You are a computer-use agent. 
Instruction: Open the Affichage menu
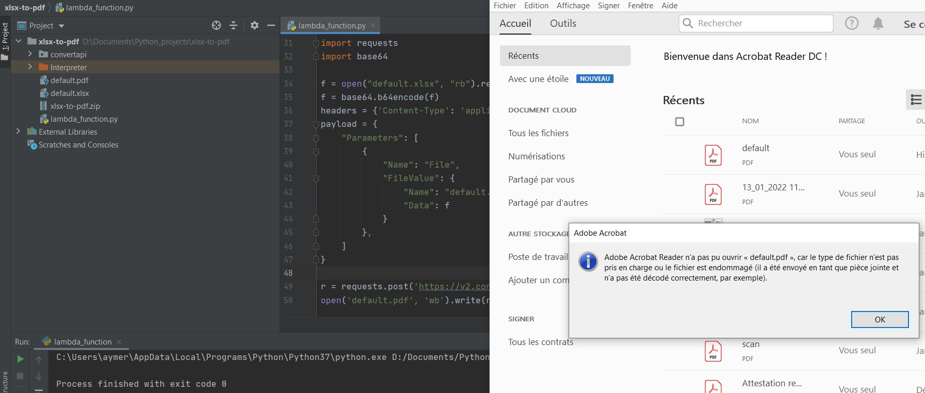573,6
